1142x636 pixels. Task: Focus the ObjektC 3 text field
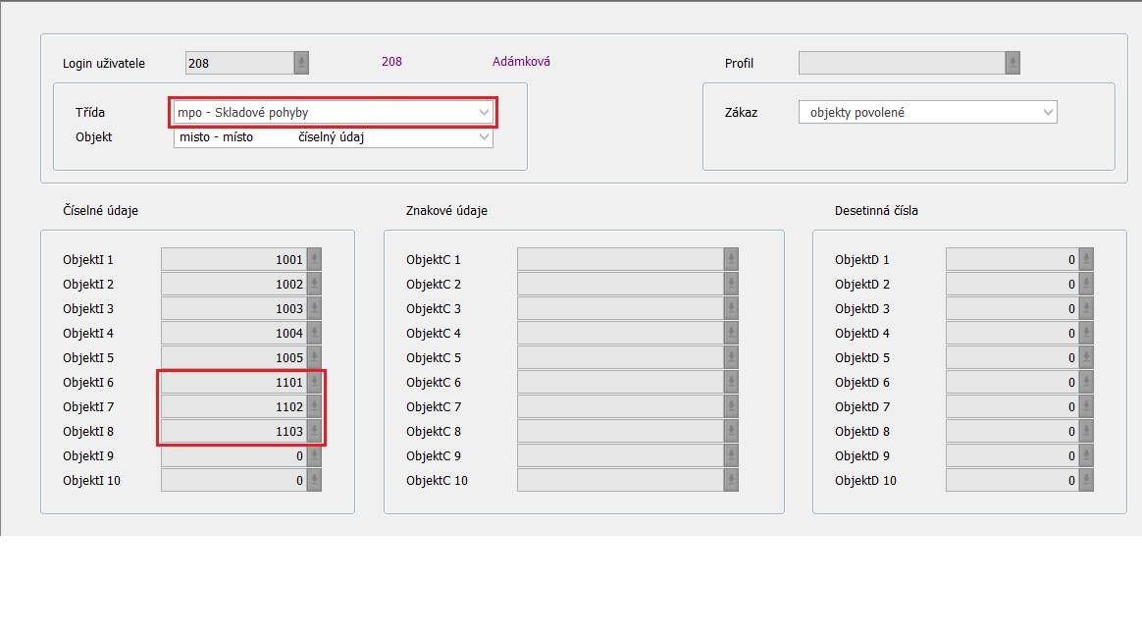pos(620,308)
